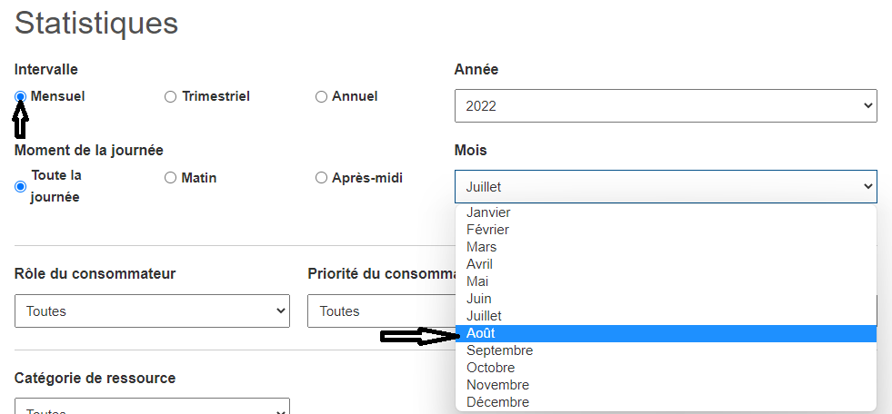The width and height of the screenshot is (892, 414).
Task: Open the Catégorie de ressource dropdown
Action: 152,406
